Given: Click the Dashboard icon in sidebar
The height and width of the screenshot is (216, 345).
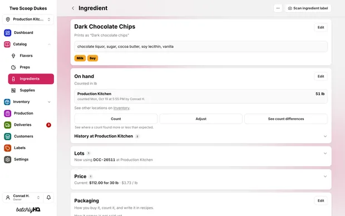Looking at the screenshot, I should [x=7, y=33].
